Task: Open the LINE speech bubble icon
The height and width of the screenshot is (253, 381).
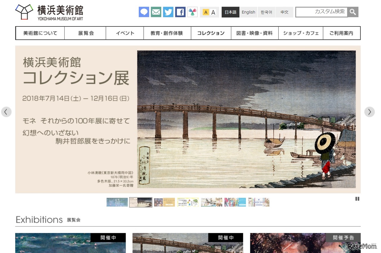Action: click(144, 12)
